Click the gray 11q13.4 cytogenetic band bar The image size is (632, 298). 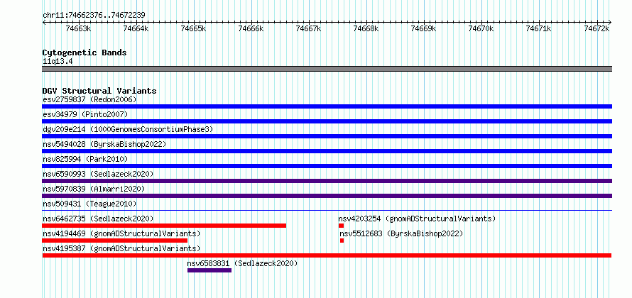pyautogui.click(x=327, y=69)
